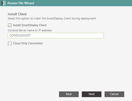Click the SmartDeploy logo in title bar
132x101 pixels.
(x=3, y=3)
